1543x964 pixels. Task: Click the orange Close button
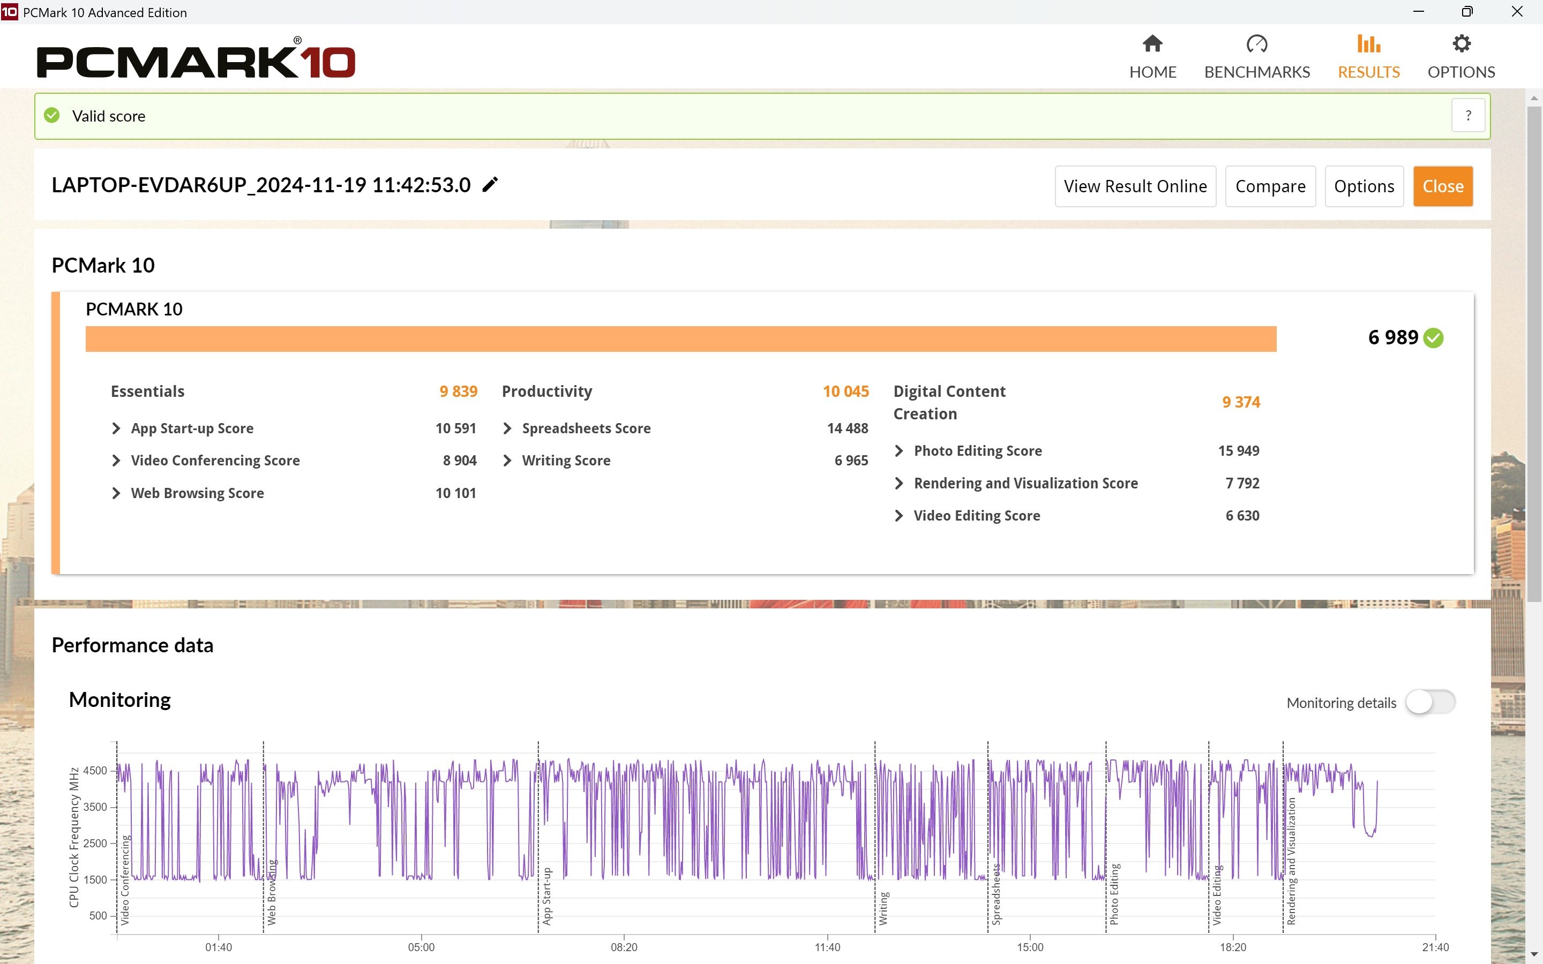click(1443, 186)
